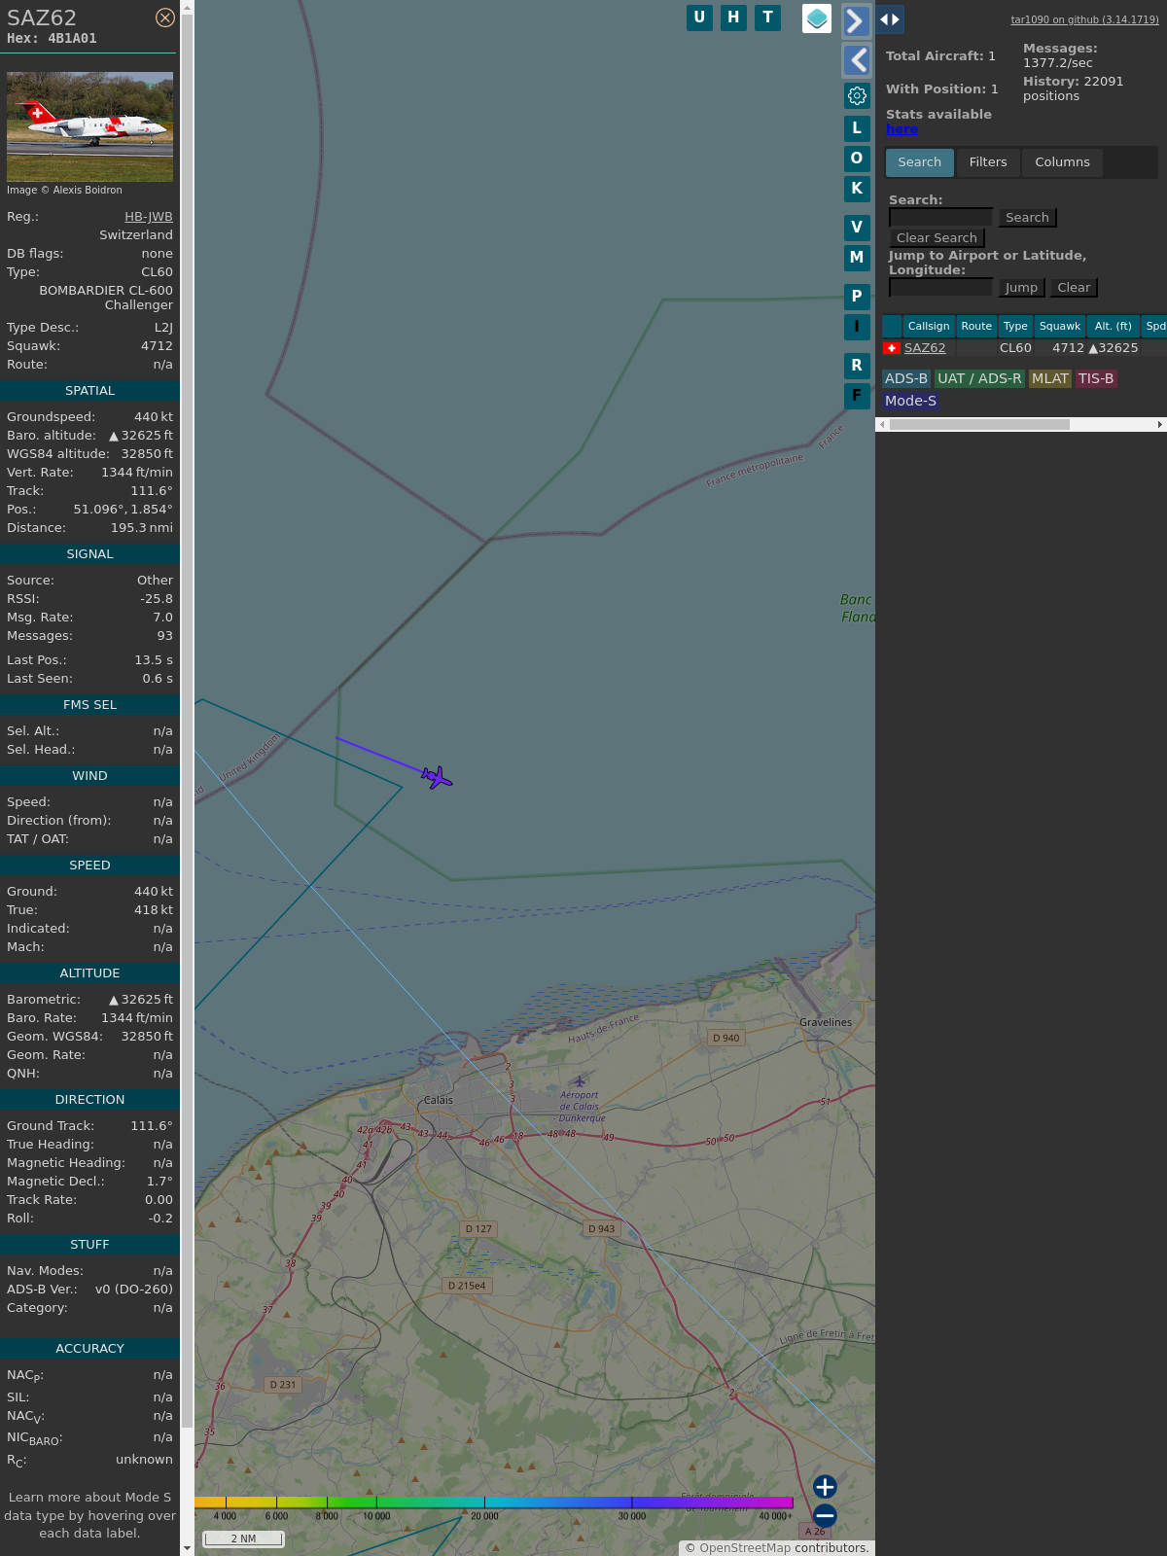
Task: Expand sidebar with right chevron arrow
Action: pyautogui.click(x=855, y=20)
